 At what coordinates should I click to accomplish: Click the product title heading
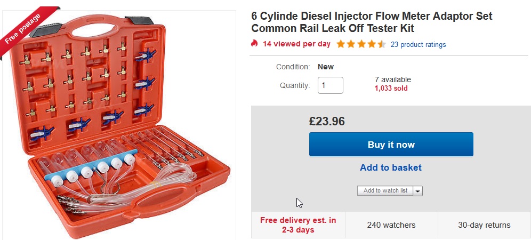[x=372, y=22]
